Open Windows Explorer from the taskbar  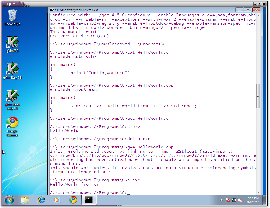tap(25, 200)
